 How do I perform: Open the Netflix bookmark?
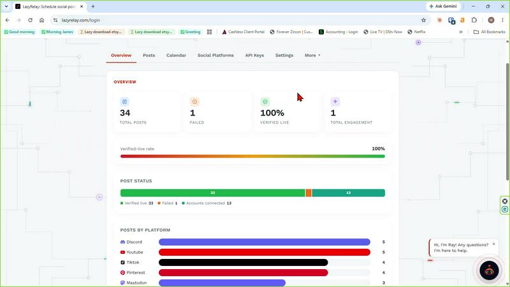(417, 32)
